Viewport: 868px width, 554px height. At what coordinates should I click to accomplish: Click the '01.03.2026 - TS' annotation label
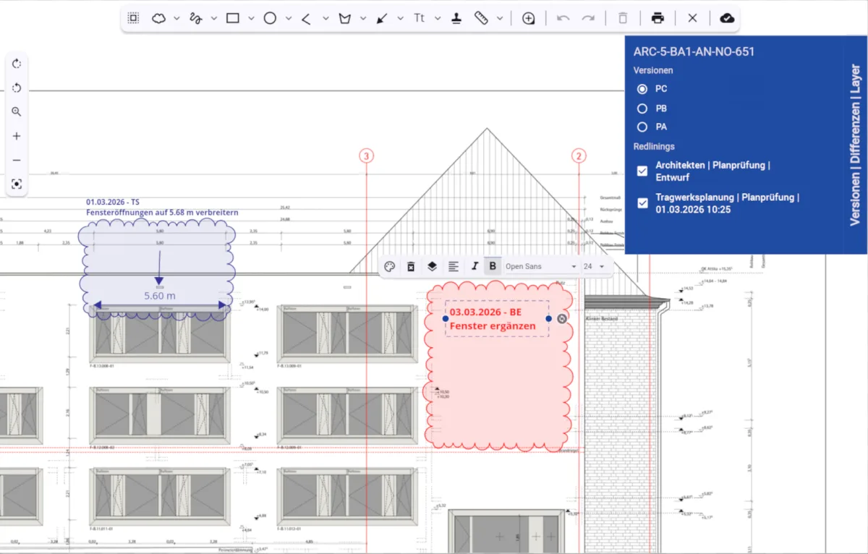[x=112, y=202]
